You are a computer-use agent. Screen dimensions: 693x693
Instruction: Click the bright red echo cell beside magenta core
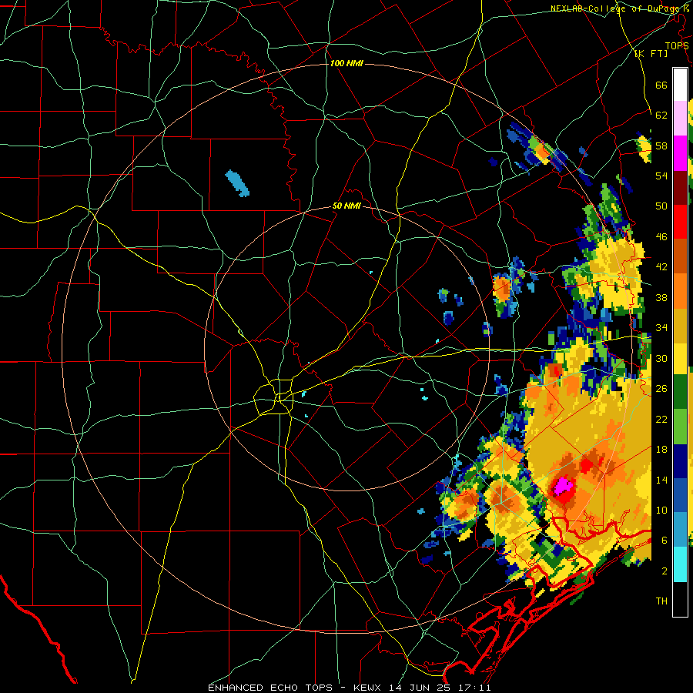pyautogui.click(x=586, y=465)
